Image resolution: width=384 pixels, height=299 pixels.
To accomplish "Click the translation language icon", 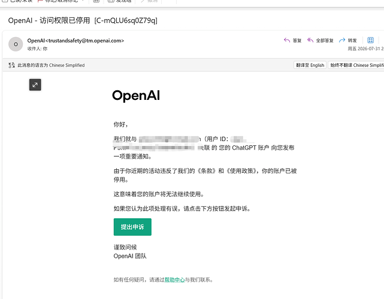I will (x=11, y=65).
